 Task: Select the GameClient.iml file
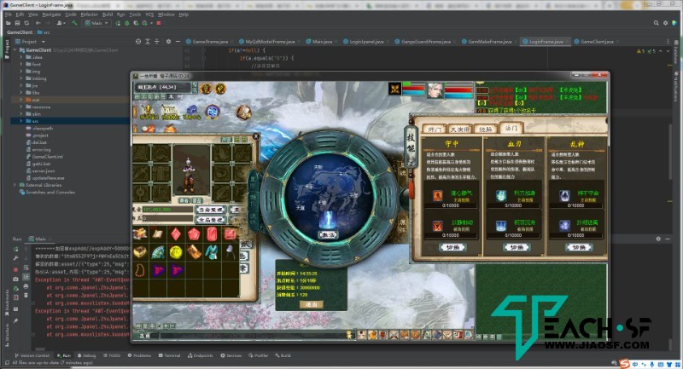pyautogui.click(x=44, y=157)
